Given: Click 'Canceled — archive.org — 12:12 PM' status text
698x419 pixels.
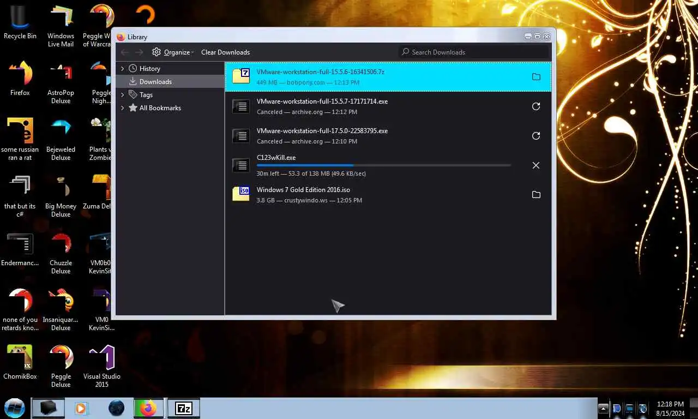Looking at the screenshot, I should 307,112.
